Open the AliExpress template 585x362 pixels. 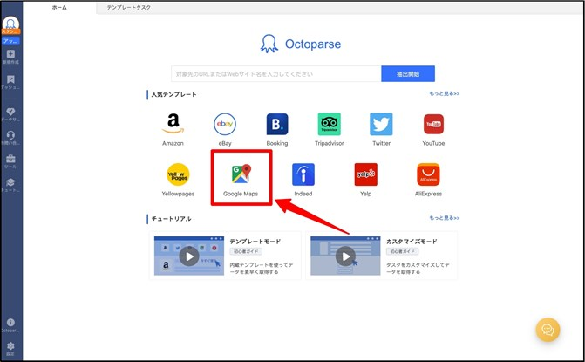(428, 179)
